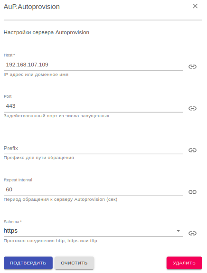Click the ОЧИСТИТЬ clear button

point(74,263)
